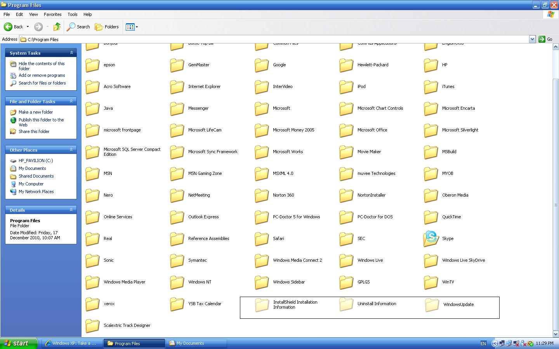Image resolution: width=559 pixels, height=349 pixels.
Task: Click the Folders toolbar icon
Action: click(x=107, y=27)
